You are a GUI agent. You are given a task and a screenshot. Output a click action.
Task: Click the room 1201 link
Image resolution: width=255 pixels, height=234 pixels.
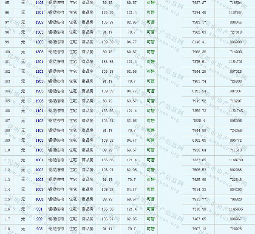pyautogui.click(x=39, y=62)
